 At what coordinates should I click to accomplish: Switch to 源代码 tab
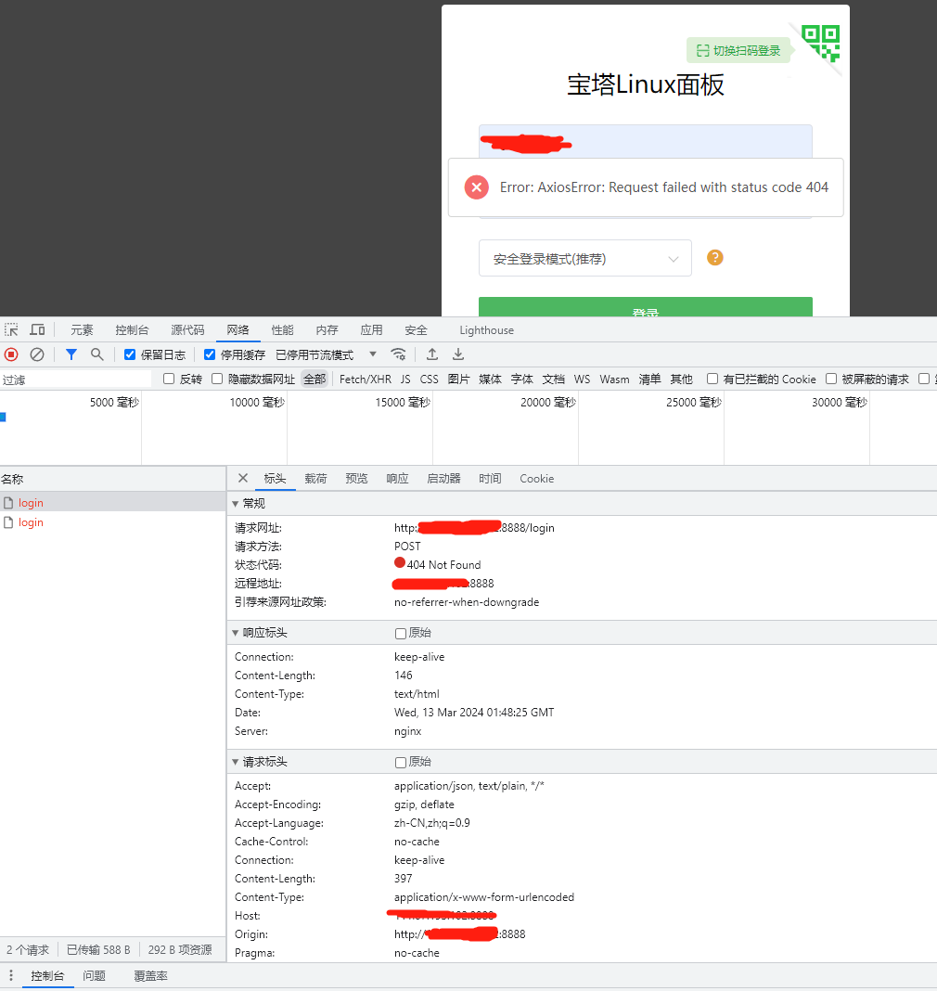click(x=187, y=330)
